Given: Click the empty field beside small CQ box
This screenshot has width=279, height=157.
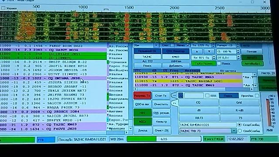Looking at the screenshot, I should 194,96.
